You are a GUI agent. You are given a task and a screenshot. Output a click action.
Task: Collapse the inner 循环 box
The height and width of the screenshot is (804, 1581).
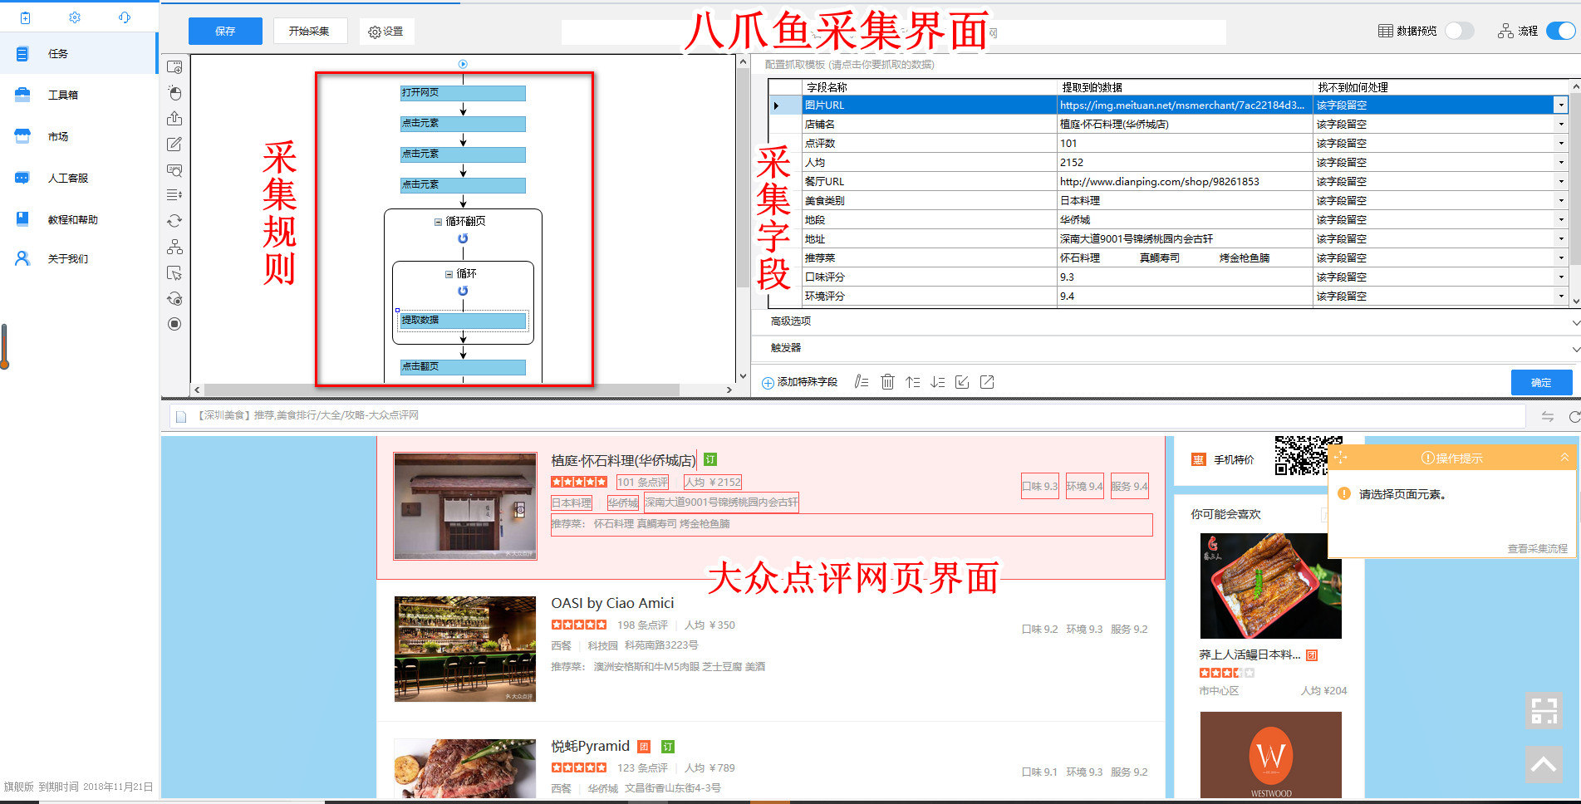tap(449, 274)
